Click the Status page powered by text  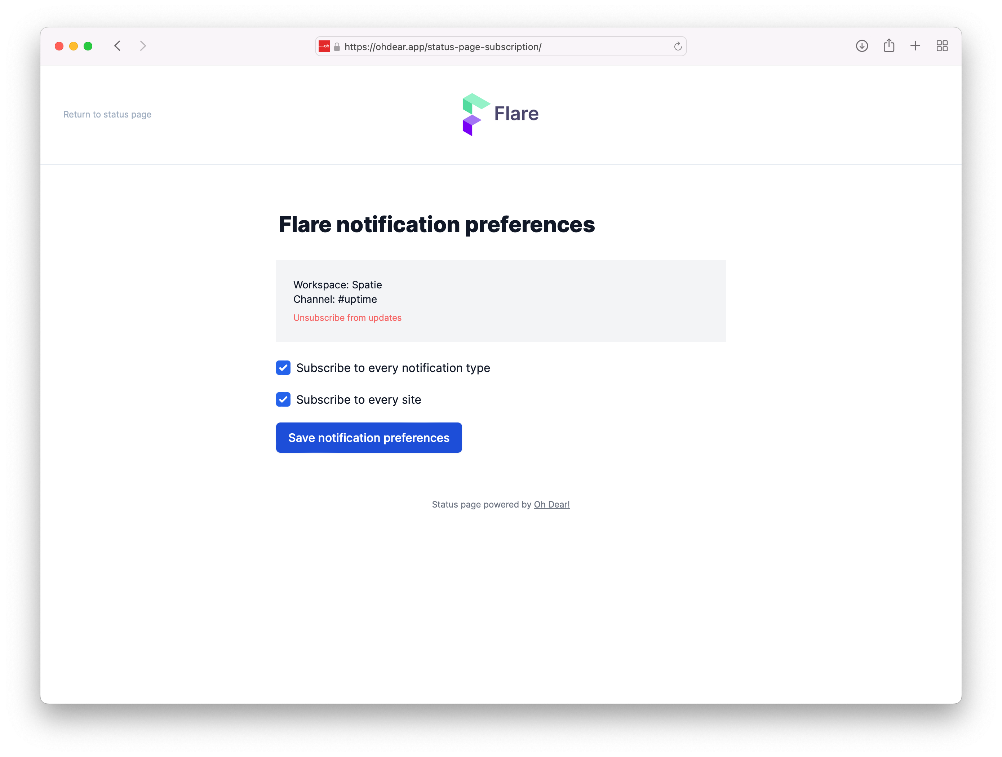tap(482, 504)
